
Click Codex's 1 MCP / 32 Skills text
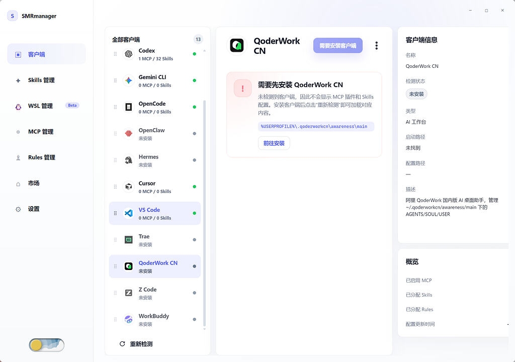156,59
